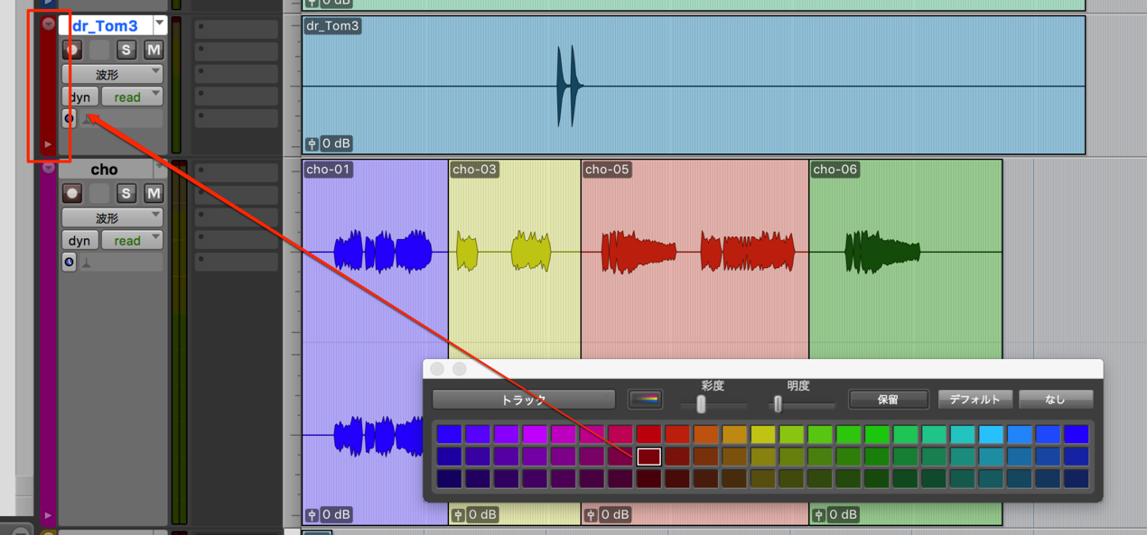
Task: Select the highlighted dark red color swatch
Action: [648, 457]
